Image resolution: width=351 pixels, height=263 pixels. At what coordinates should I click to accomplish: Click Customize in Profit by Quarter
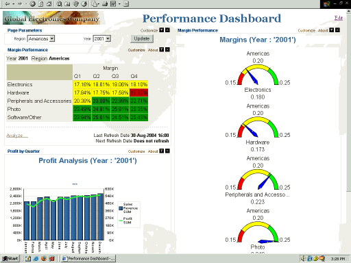pyautogui.click(x=136, y=151)
